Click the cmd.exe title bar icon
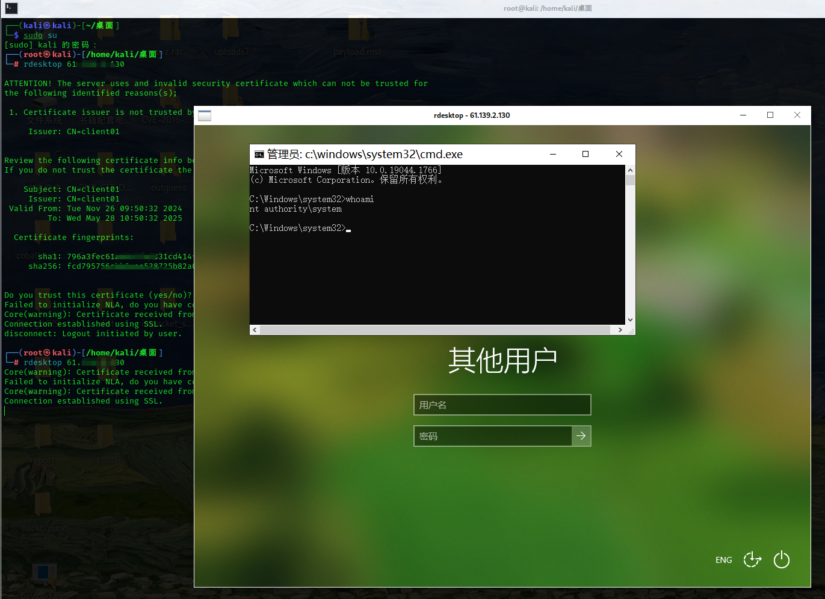The height and width of the screenshot is (599, 825). (x=259, y=155)
